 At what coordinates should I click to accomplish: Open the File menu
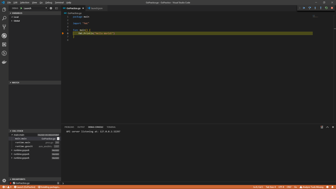(x=9, y=3)
